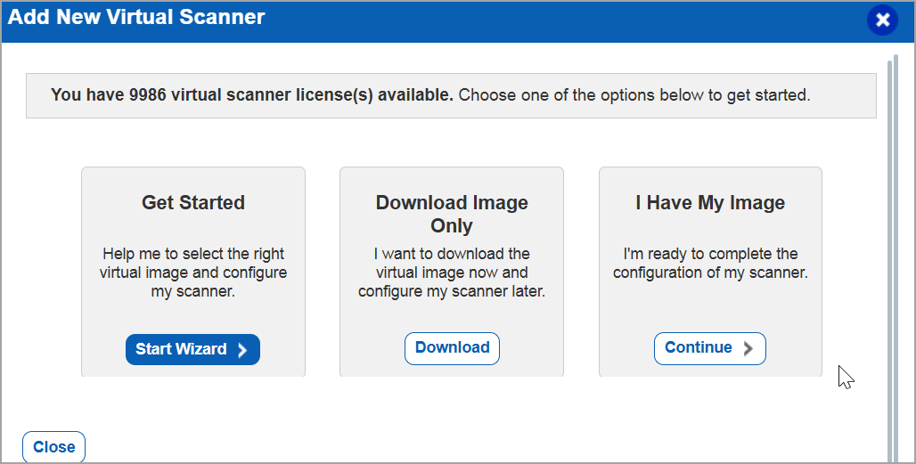
Task: Click the 'I want to download' description
Action: 452,273
